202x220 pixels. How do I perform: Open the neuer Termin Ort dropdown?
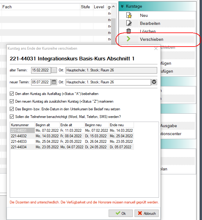pyautogui.click(x=154, y=82)
